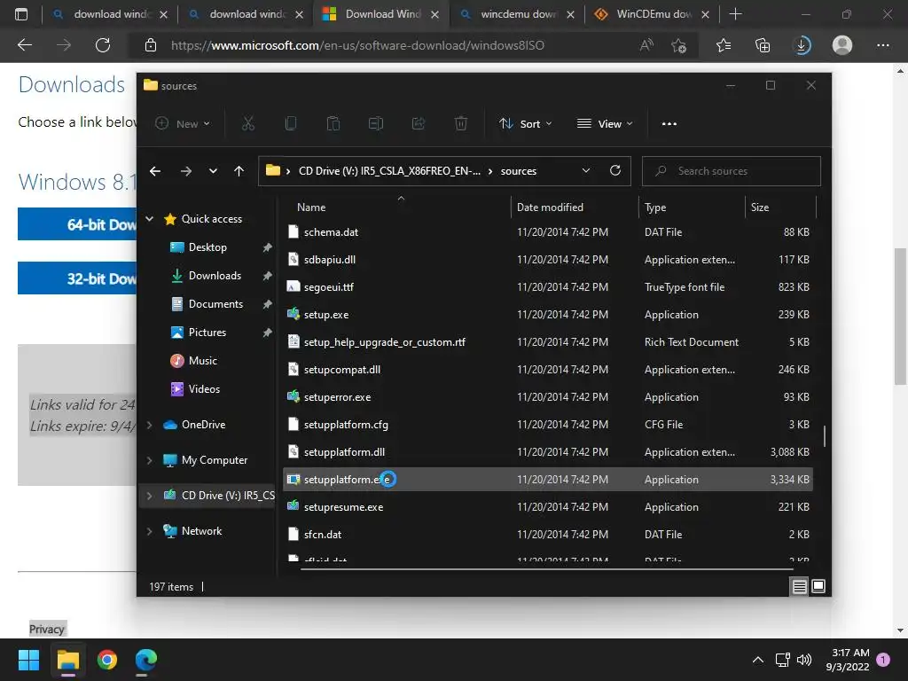Collapse the Quick access tree node
Viewport: 908px width, 681px height.
149,219
